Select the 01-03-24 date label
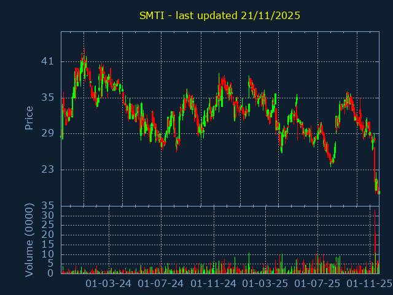The width and height of the screenshot is (393, 295). (x=108, y=284)
